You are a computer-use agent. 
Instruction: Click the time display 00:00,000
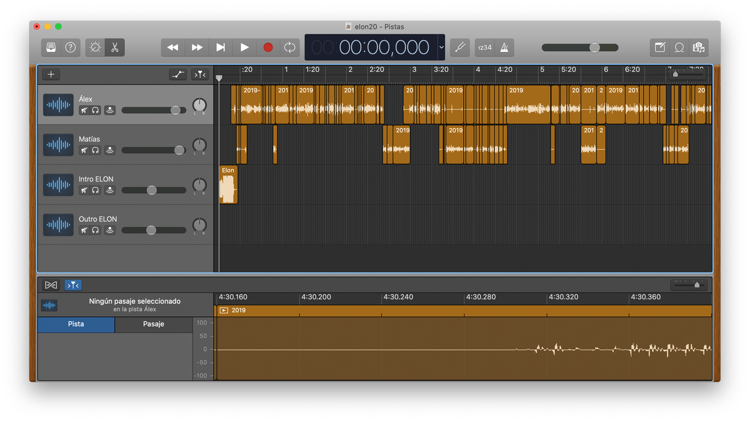(x=384, y=48)
